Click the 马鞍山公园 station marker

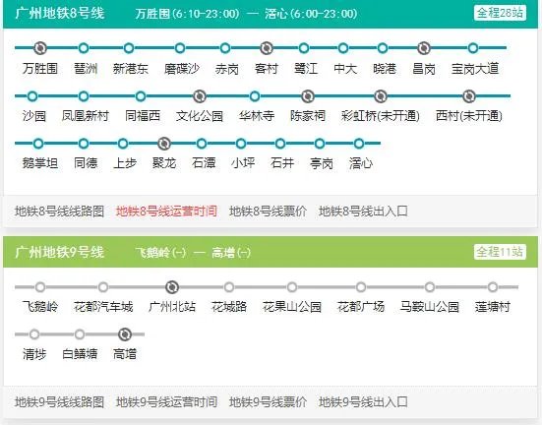coord(430,287)
